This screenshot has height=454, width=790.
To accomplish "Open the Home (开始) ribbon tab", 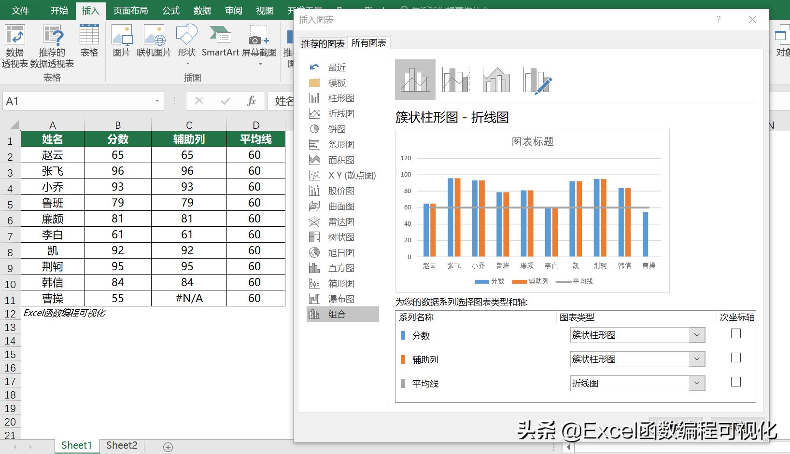I will [59, 10].
